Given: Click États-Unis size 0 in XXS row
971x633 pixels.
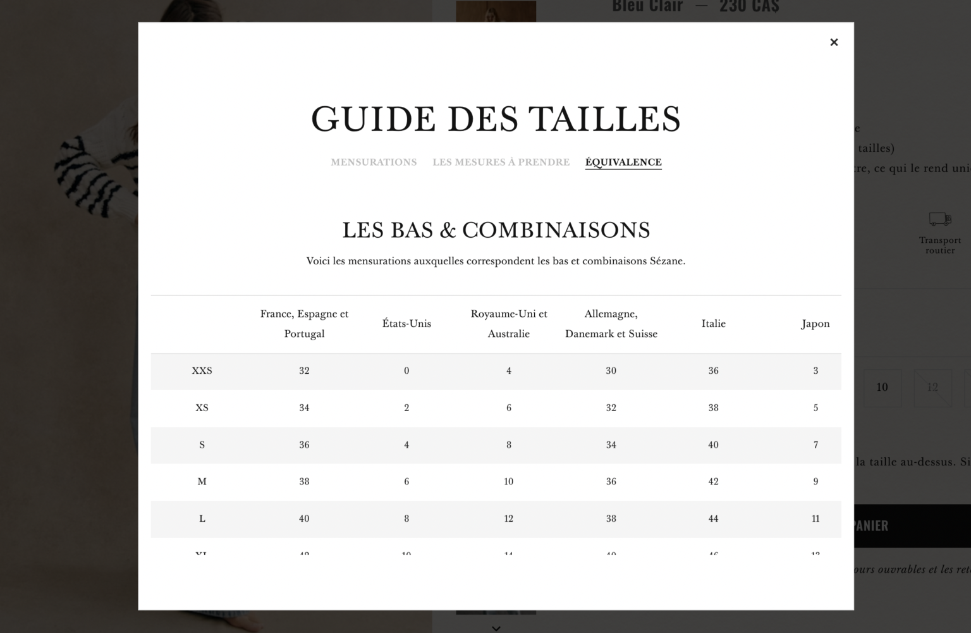Looking at the screenshot, I should pos(406,371).
